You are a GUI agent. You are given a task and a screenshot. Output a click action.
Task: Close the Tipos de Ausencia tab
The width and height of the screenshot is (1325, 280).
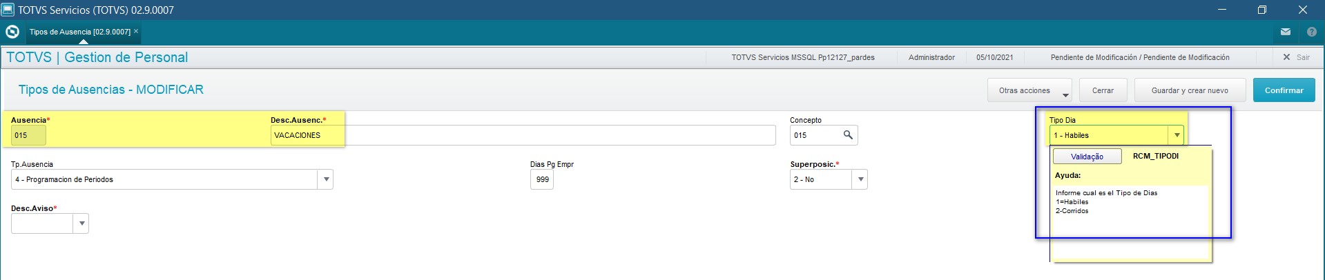click(x=136, y=31)
